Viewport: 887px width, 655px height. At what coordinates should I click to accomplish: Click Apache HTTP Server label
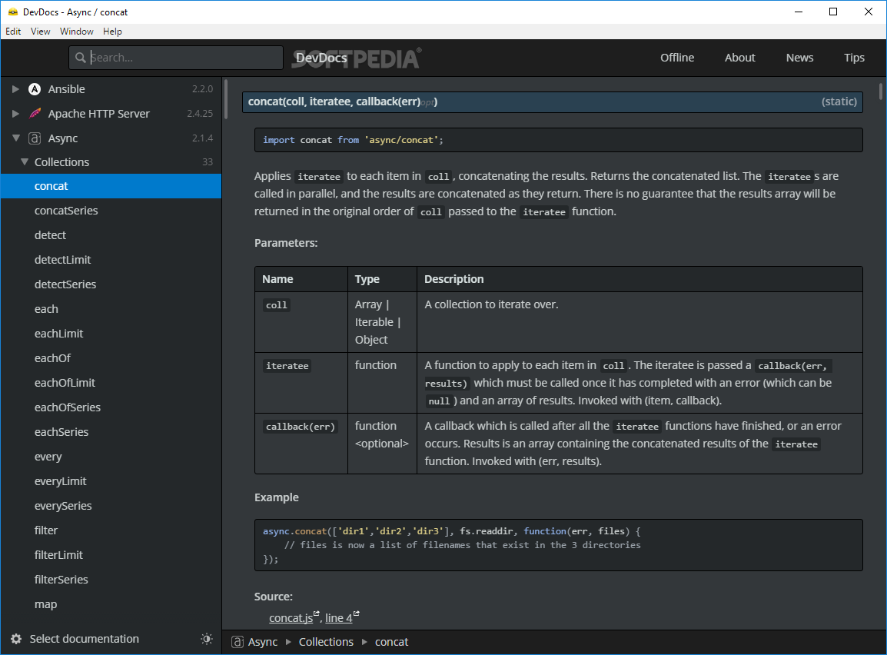98,114
